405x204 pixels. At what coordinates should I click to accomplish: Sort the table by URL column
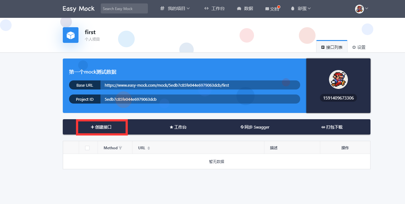(x=149, y=148)
